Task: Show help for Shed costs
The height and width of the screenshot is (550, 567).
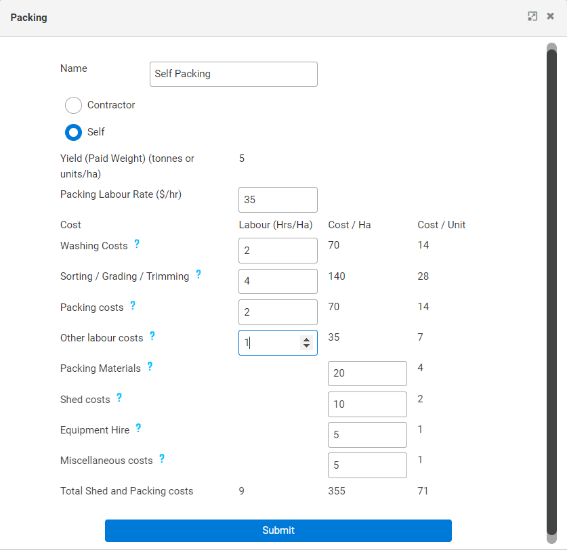Action: (x=119, y=398)
